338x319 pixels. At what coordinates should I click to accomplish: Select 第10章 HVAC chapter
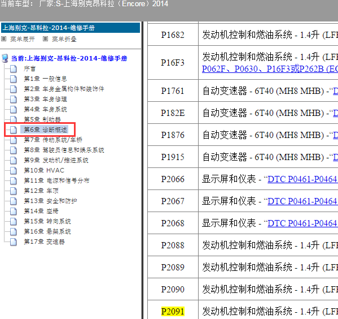(44, 170)
